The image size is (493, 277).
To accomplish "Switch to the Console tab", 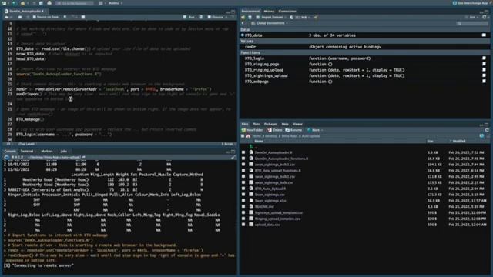I will coord(10,152).
